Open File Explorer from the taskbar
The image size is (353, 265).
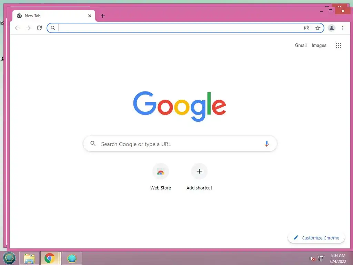click(29, 258)
